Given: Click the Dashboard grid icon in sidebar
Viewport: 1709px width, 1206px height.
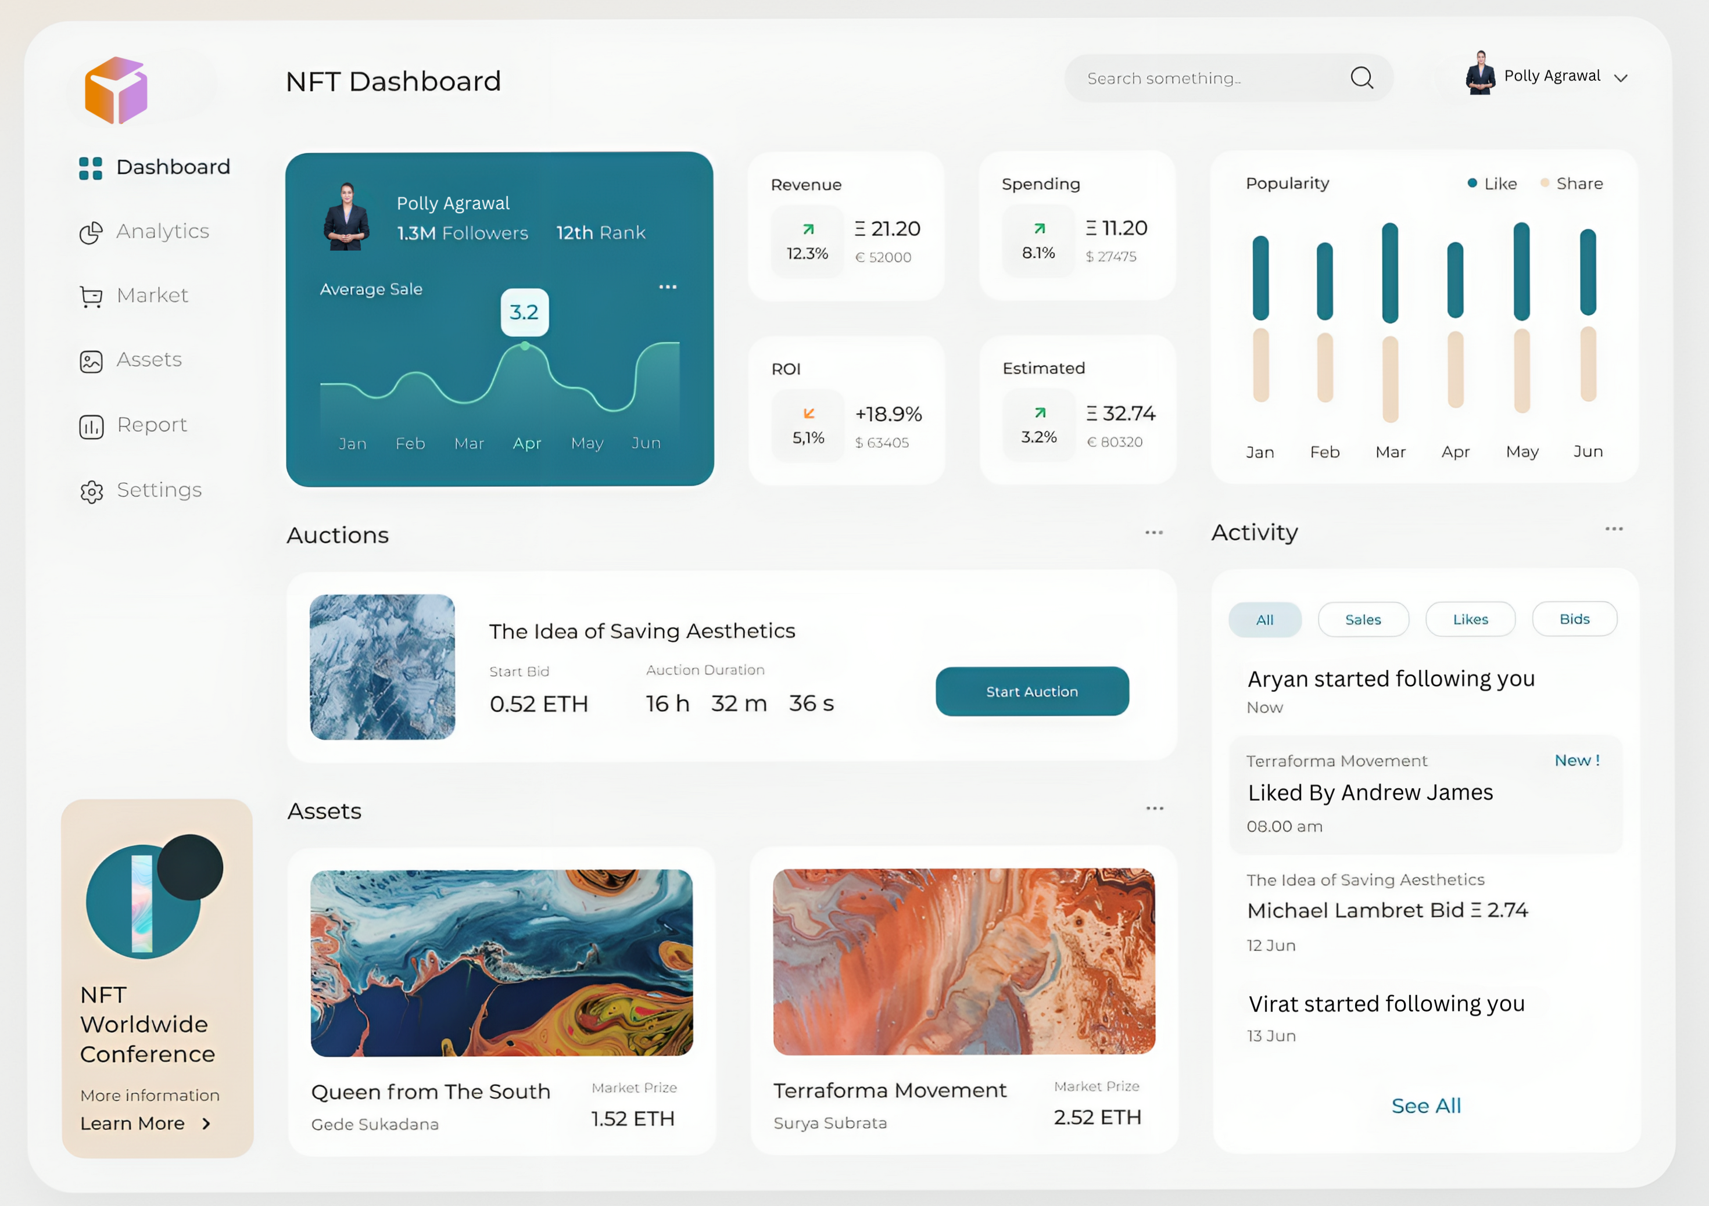Looking at the screenshot, I should click(x=91, y=168).
